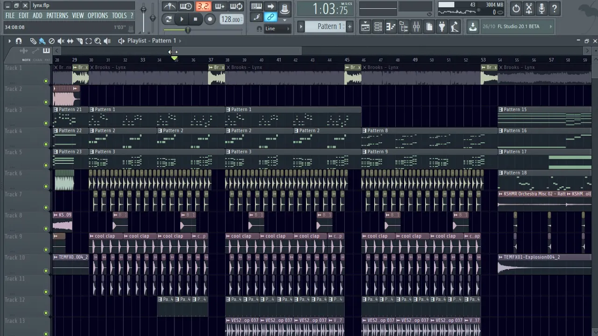
Task: Select the Zoom magnifier tool
Action: (x=98, y=41)
